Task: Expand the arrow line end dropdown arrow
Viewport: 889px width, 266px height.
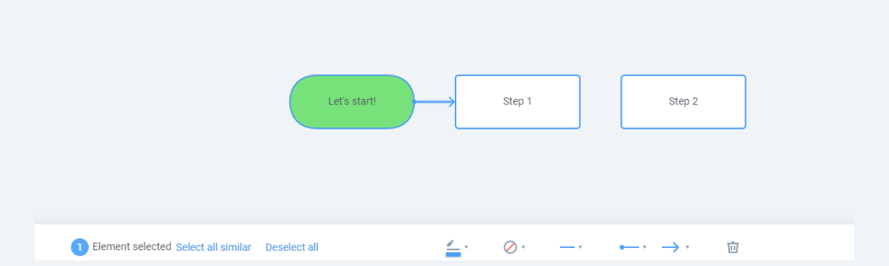Action: pos(687,247)
